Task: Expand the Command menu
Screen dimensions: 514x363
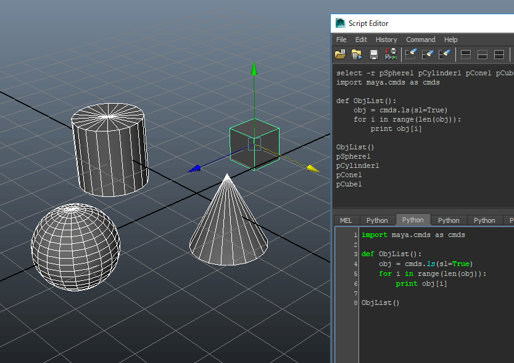Action: click(420, 40)
